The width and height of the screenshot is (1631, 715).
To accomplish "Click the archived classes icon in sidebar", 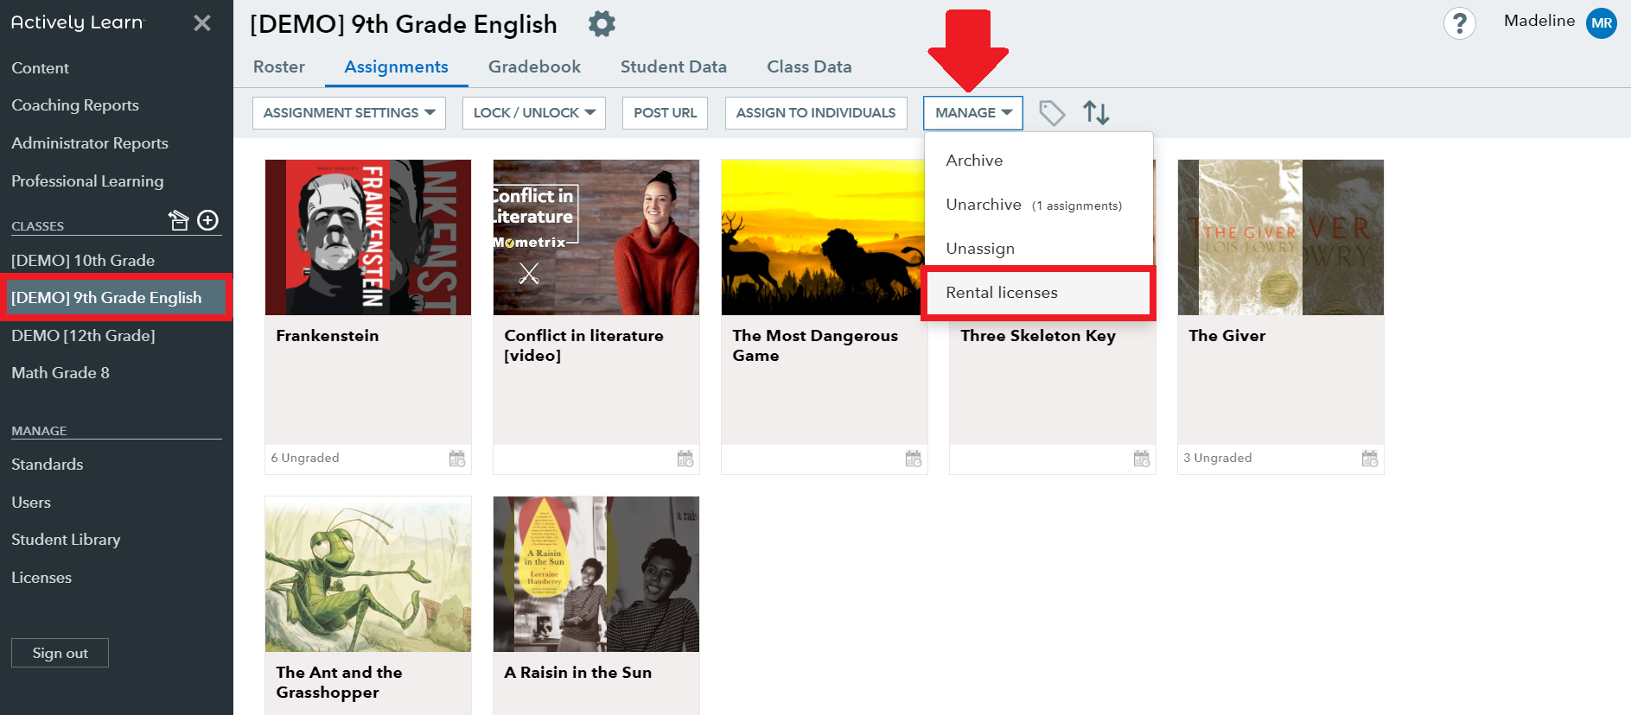I will (x=178, y=220).
